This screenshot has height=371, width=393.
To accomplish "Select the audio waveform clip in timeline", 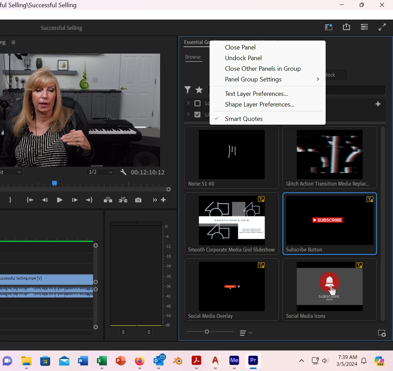I will click(46, 292).
